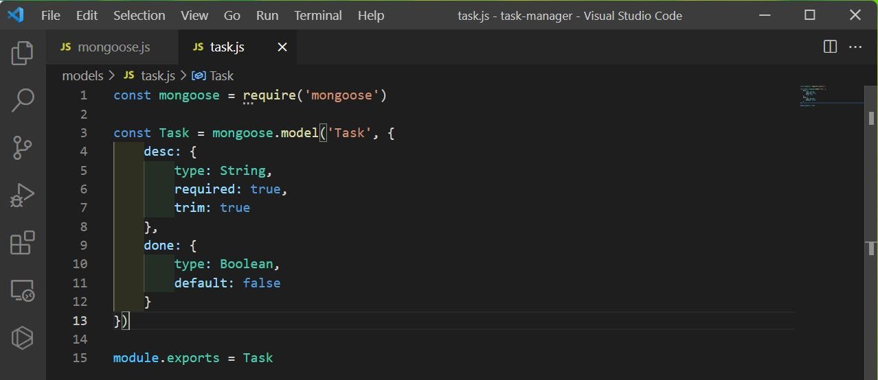Click the task.js breadcrumb item
The height and width of the screenshot is (380, 878).
149,75
